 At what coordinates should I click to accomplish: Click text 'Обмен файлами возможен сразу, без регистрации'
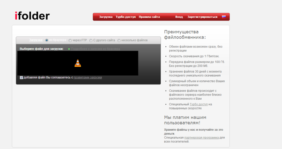[x=196, y=49]
